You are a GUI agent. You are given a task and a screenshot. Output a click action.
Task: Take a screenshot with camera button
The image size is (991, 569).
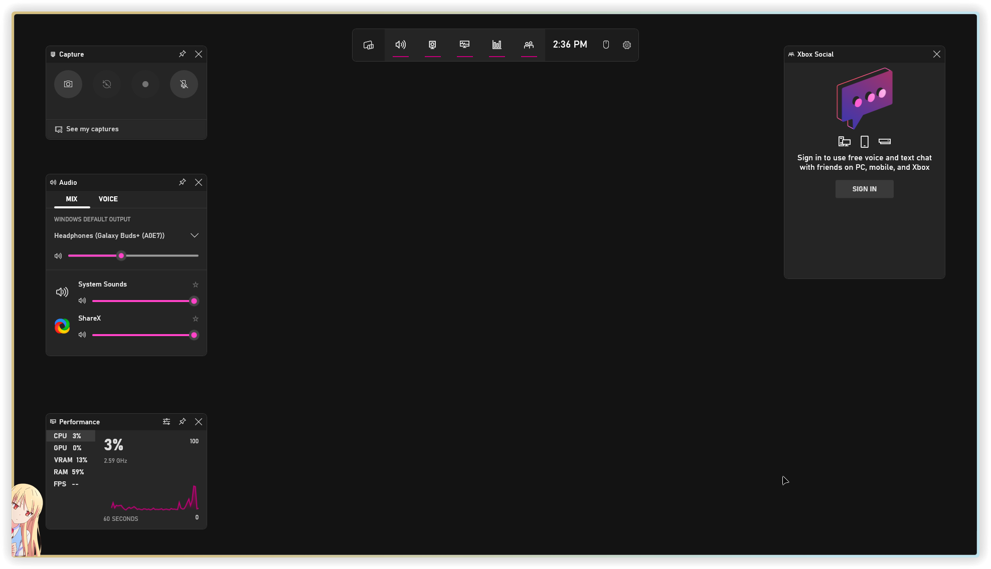pos(68,84)
